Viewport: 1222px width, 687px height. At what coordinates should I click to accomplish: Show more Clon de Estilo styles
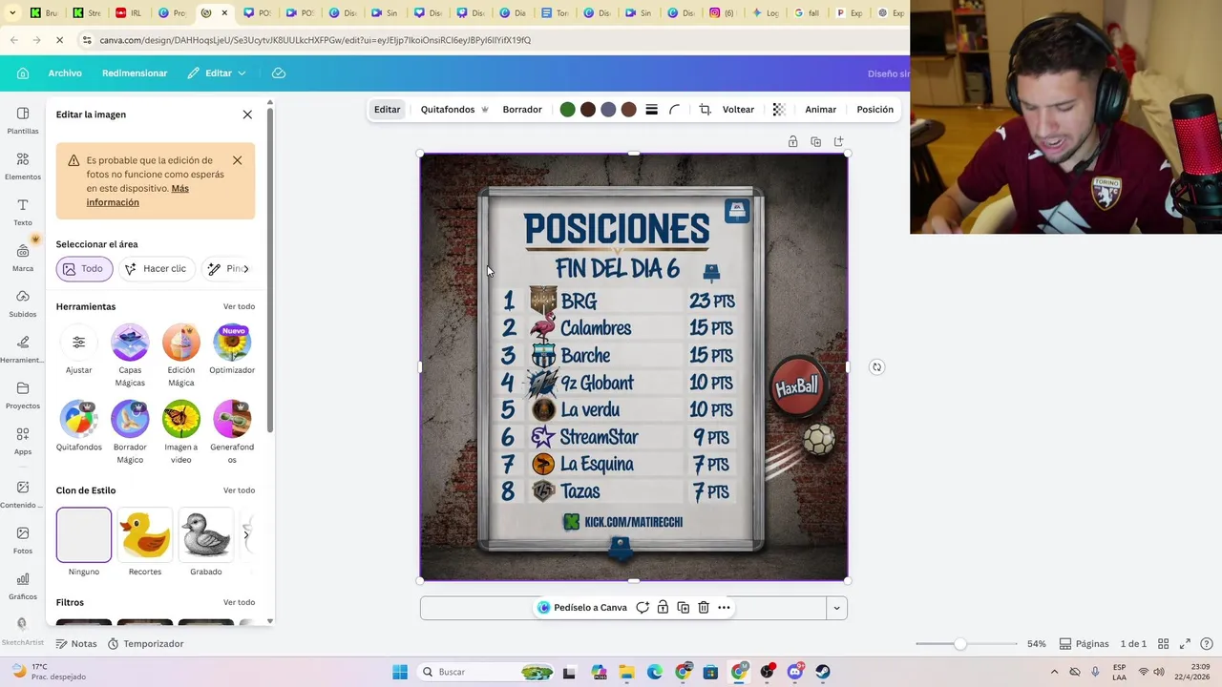[246, 535]
